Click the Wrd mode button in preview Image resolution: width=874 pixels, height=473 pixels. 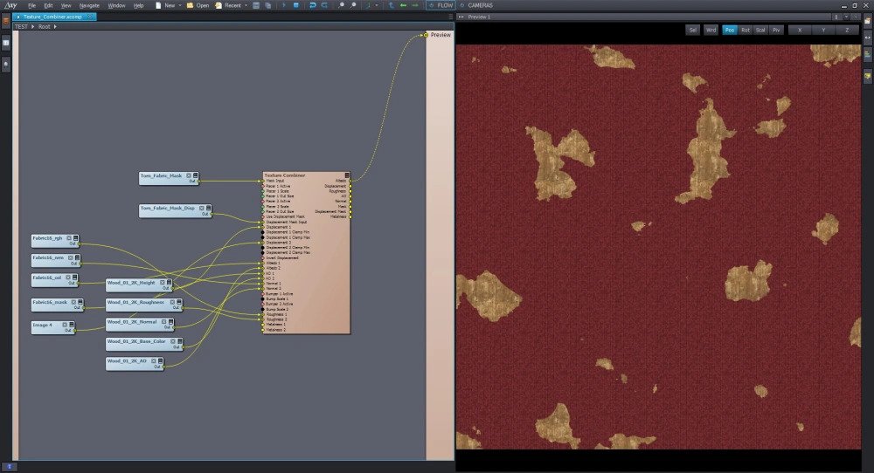tap(711, 30)
